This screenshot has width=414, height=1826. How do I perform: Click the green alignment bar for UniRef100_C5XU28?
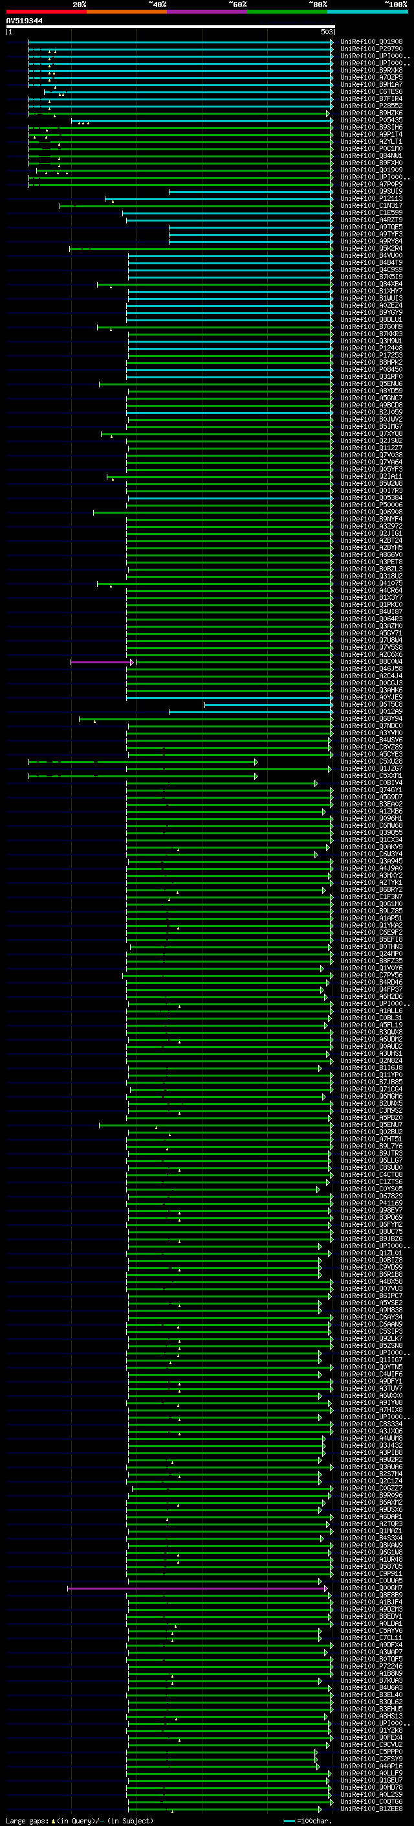[143, 762]
